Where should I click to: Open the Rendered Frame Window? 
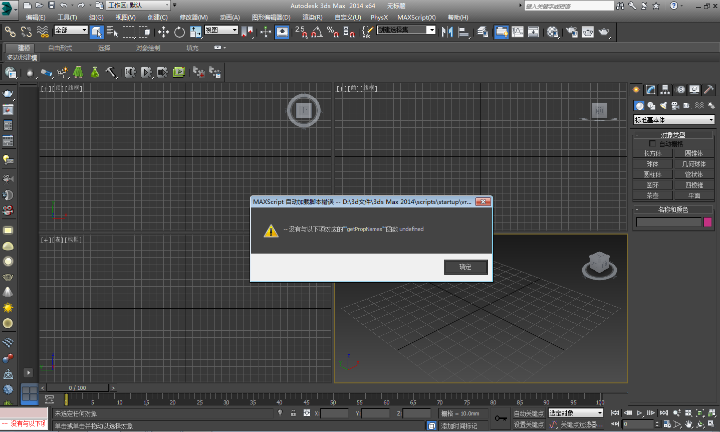tap(588, 32)
